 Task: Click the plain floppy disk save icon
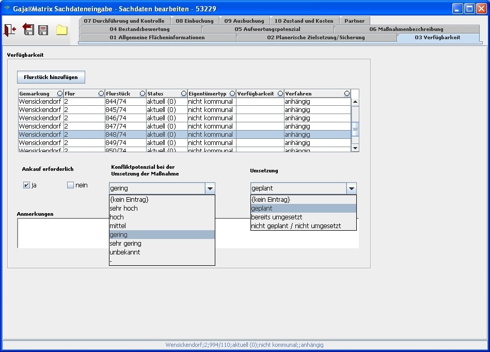[x=43, y=30]
